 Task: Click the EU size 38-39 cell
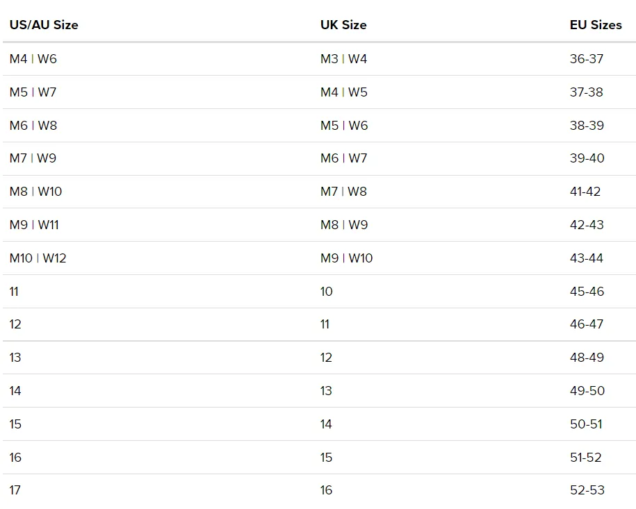pos(587,125)
